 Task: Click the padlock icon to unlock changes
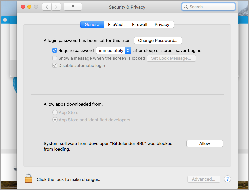click(28, 178)
